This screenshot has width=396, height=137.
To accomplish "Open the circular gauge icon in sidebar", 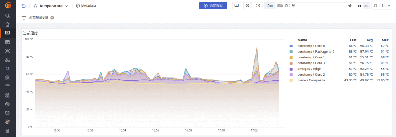I will 7,104.
